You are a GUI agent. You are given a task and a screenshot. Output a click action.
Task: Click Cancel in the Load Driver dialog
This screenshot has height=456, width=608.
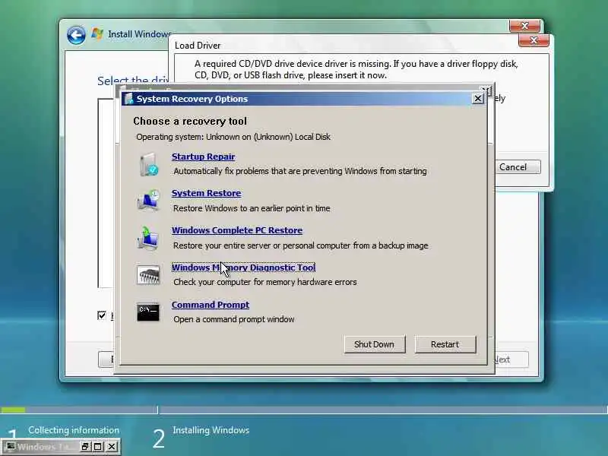tap(517, 167)
